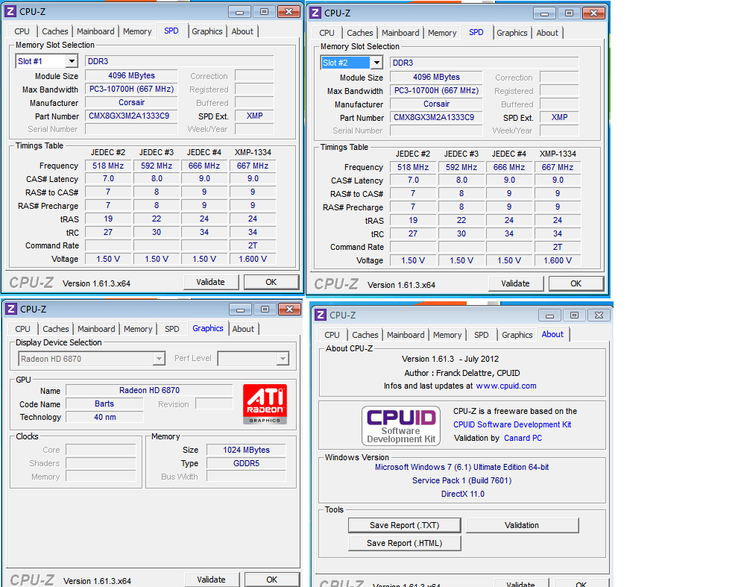
Task: Click 518 MHz frequency in Slot #1 window
Action: pyautogui.click(x=108, y=166)
